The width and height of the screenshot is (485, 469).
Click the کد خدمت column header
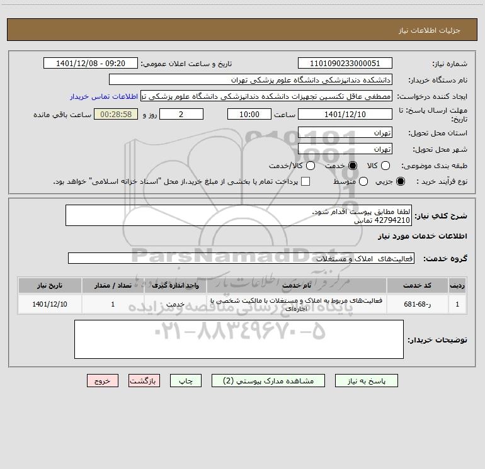coord(417,285)
